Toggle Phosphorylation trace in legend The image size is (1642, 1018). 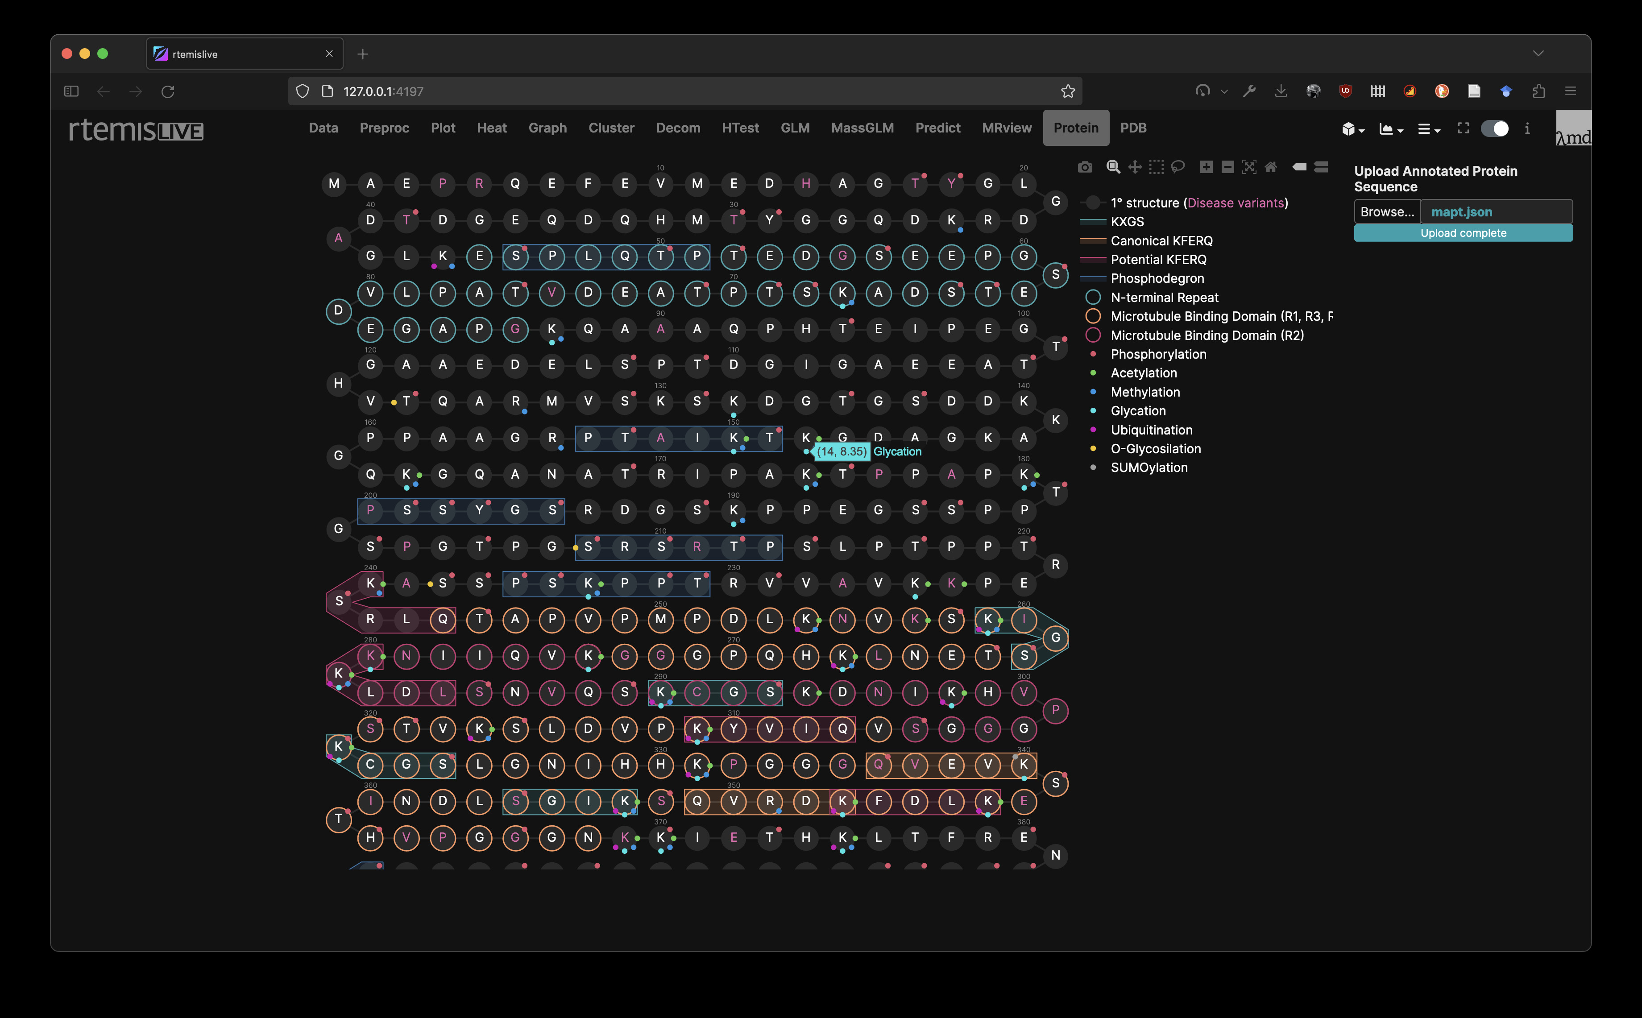(1158, 354)
